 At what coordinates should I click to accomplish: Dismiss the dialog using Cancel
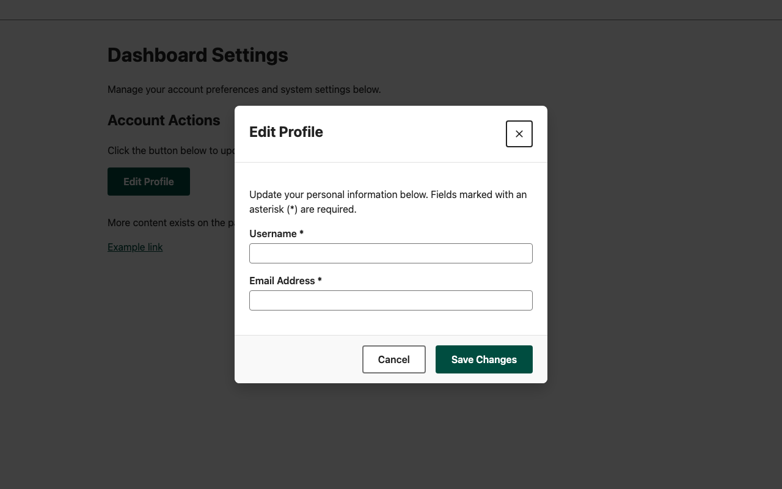[x=393, y=359]
